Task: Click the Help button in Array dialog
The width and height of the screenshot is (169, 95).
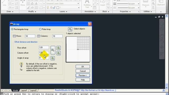Action: click(83, 80)
